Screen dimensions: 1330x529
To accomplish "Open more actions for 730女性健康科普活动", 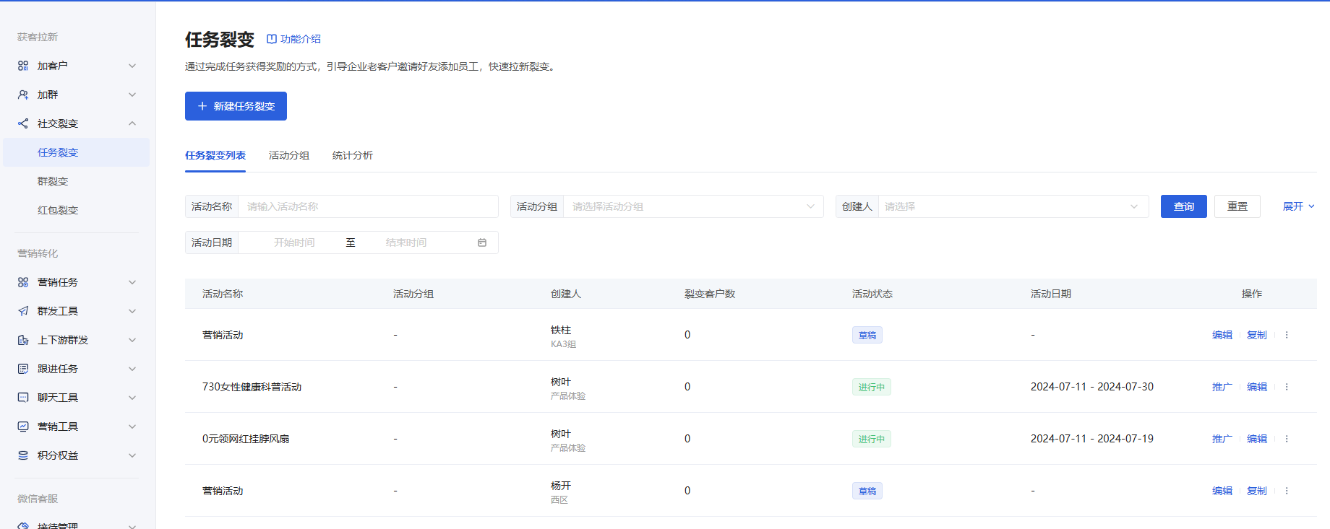I will coord(1287,387).
